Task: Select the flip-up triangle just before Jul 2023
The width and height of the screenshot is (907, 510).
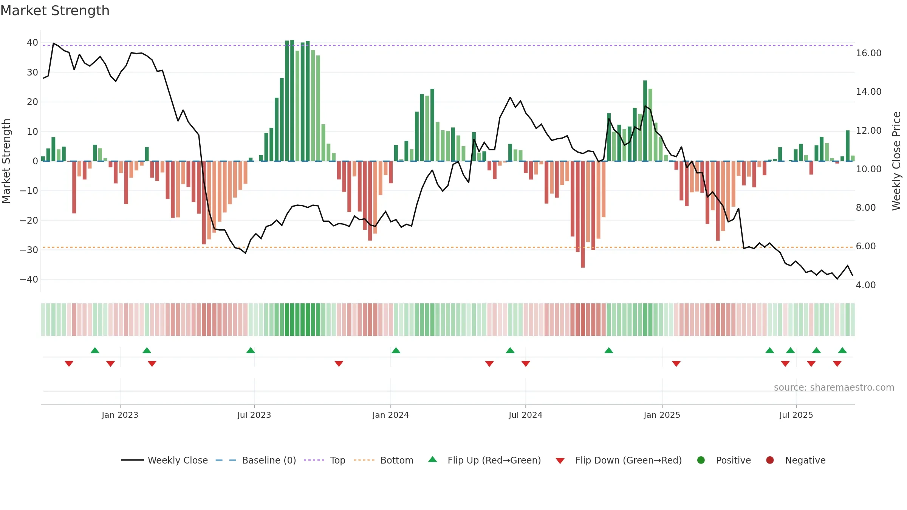Action: tap(251, 350)
